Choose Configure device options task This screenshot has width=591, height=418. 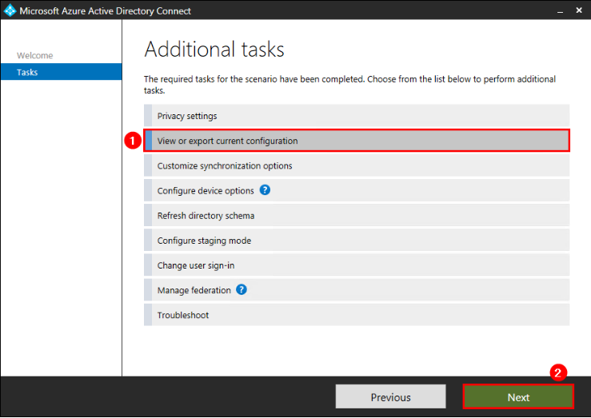tap(357, 190)
